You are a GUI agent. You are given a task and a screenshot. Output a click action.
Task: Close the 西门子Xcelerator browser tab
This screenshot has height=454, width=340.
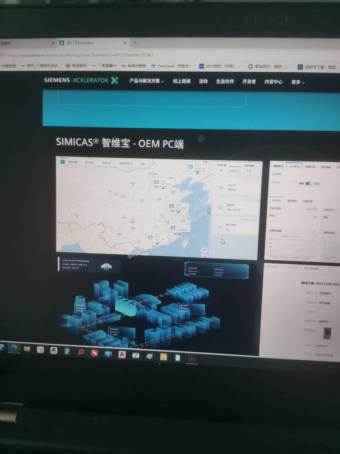125,43
